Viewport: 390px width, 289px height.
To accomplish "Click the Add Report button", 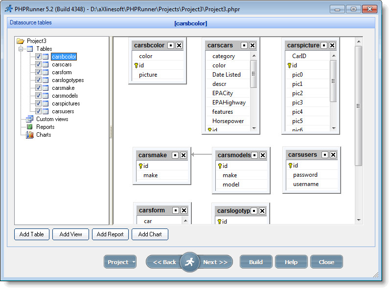I will 110,234.
